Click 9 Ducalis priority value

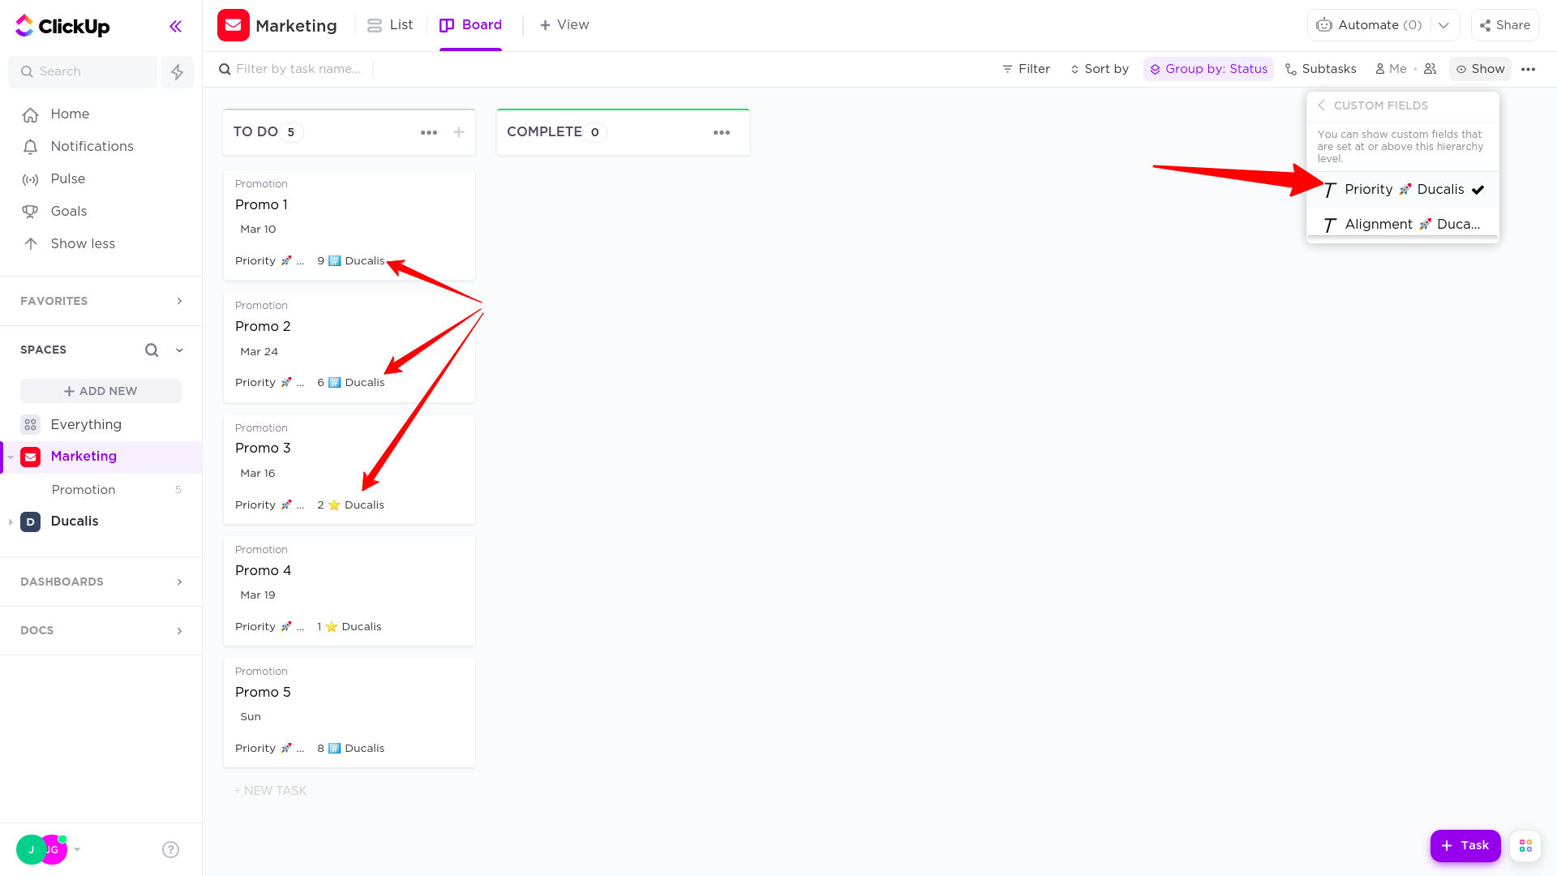(x=351, y=261)
